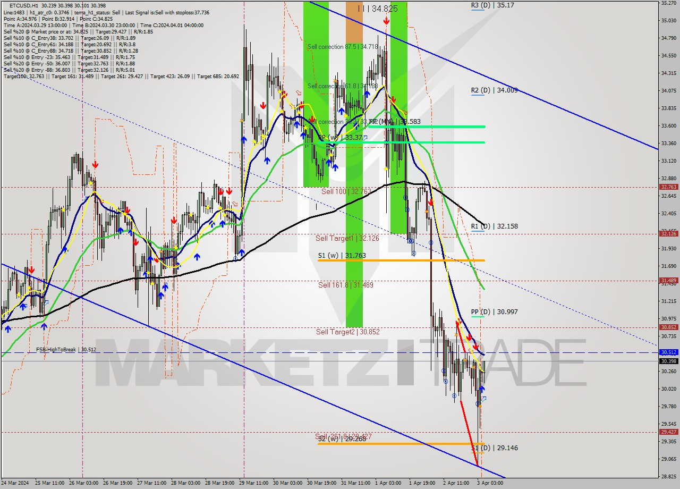Click the '24 Mar 2024' date label
Viewport: 680px width, 489px height.
pos(15,484)
